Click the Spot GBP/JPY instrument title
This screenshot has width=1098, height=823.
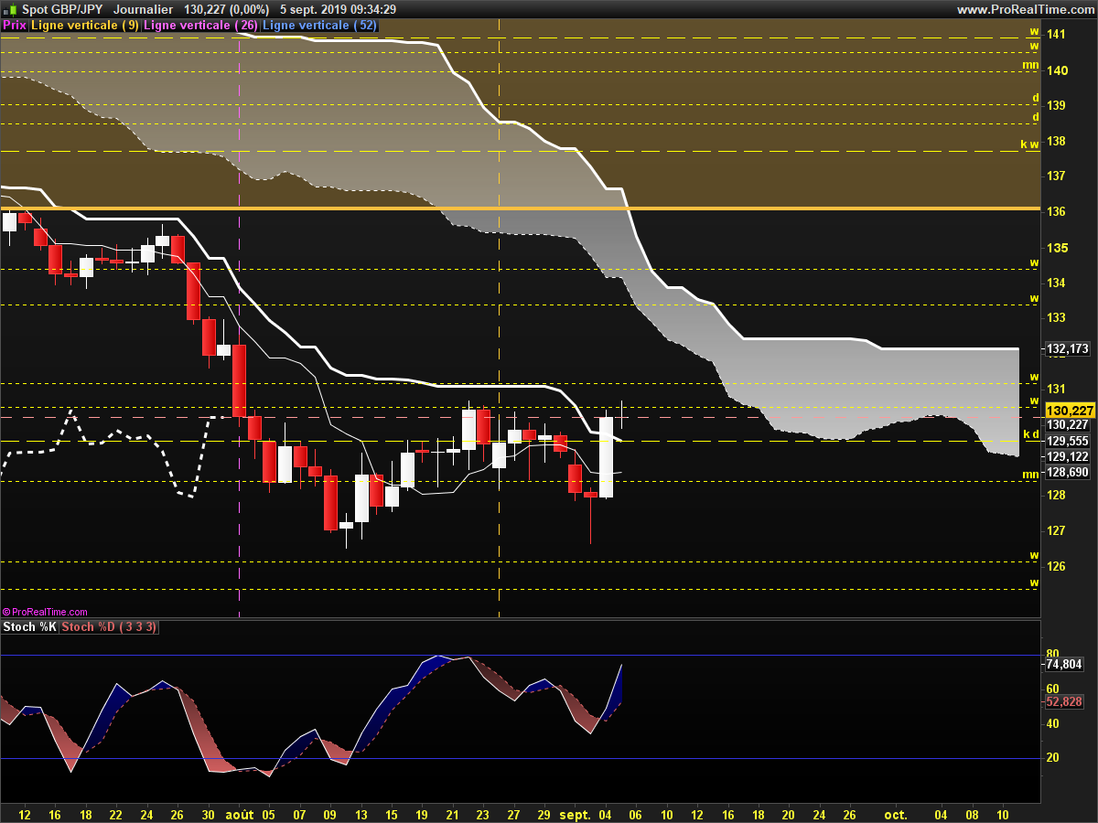pos(62,9)
